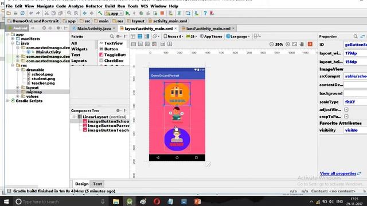Screen dimensions: 367x206
Task: Switch to land\activity_main.xml tab
Action: [x=208, y=29]
